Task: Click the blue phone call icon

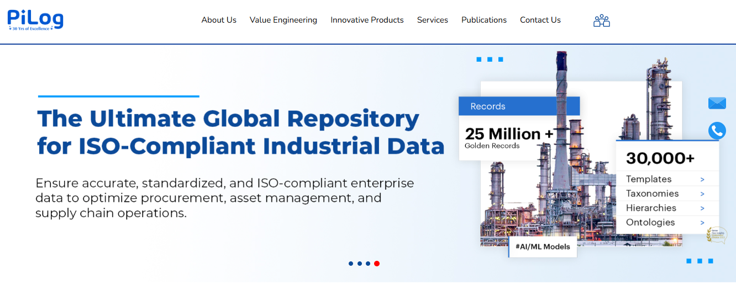Action: pos(717,131)
